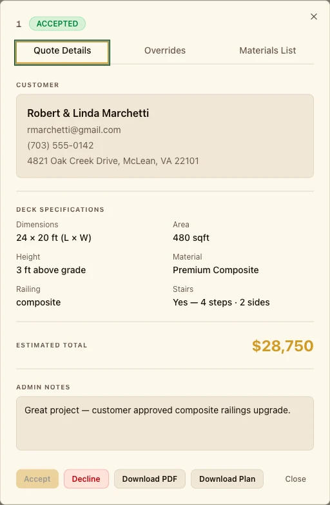The height and width of the screenshot is (505, 330).
Task: Click the rmarchetti@gmail.com email address
Action: 74,130
